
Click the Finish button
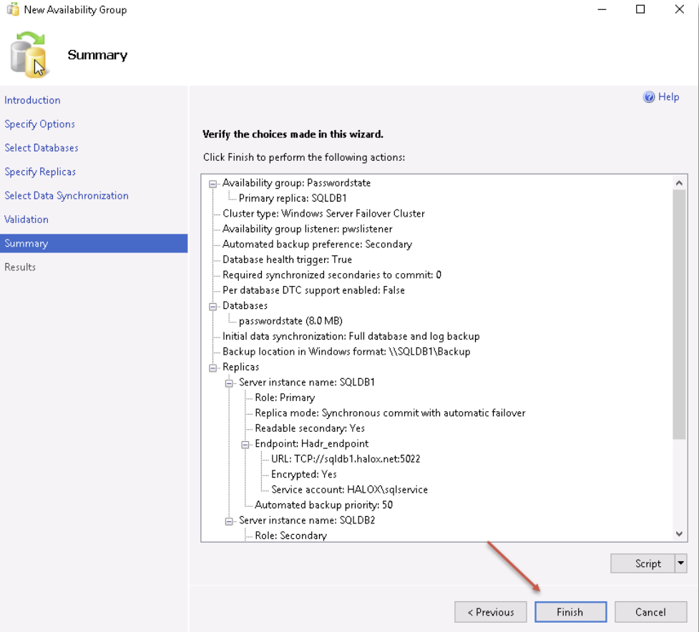[570, 612]
